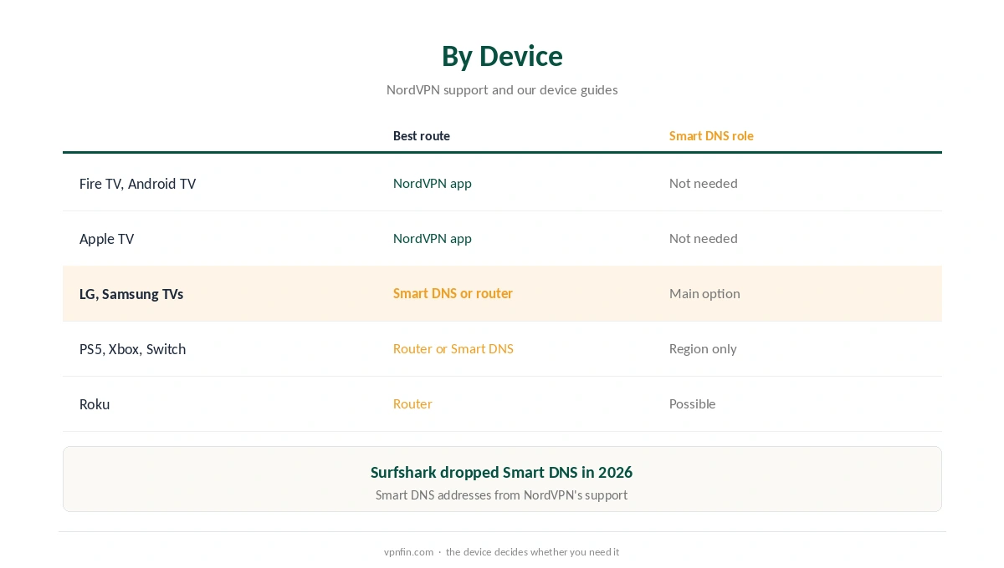This screenshot has width=1004, height=568.
Task: Click the 'Smart DNS role' column header
Action: click(711, 135)
